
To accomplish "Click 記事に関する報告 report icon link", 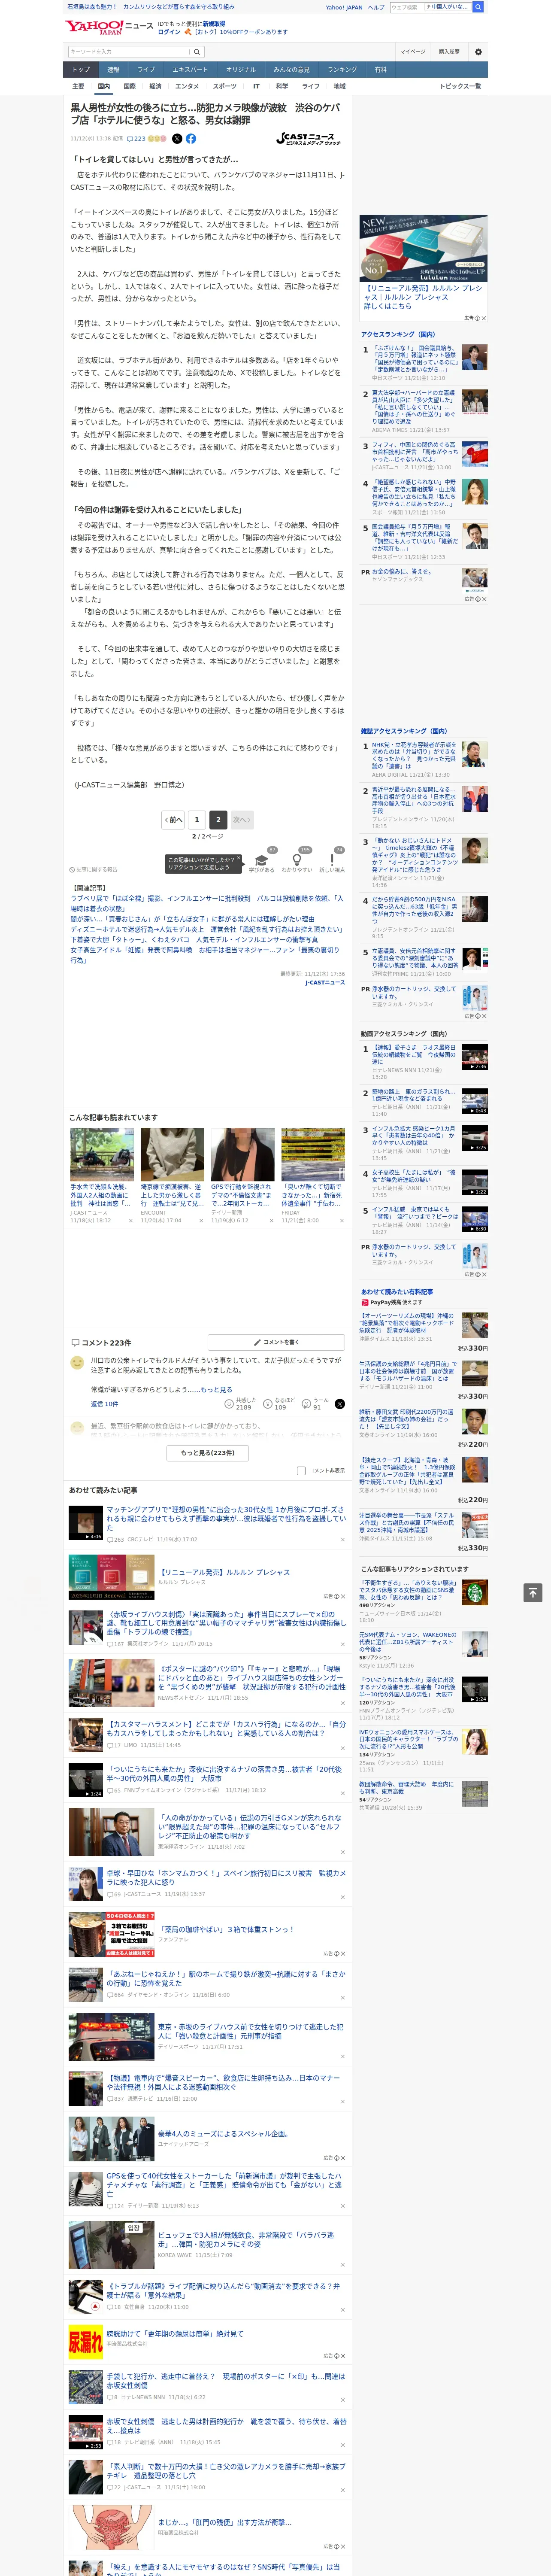I will click(93, 869).
